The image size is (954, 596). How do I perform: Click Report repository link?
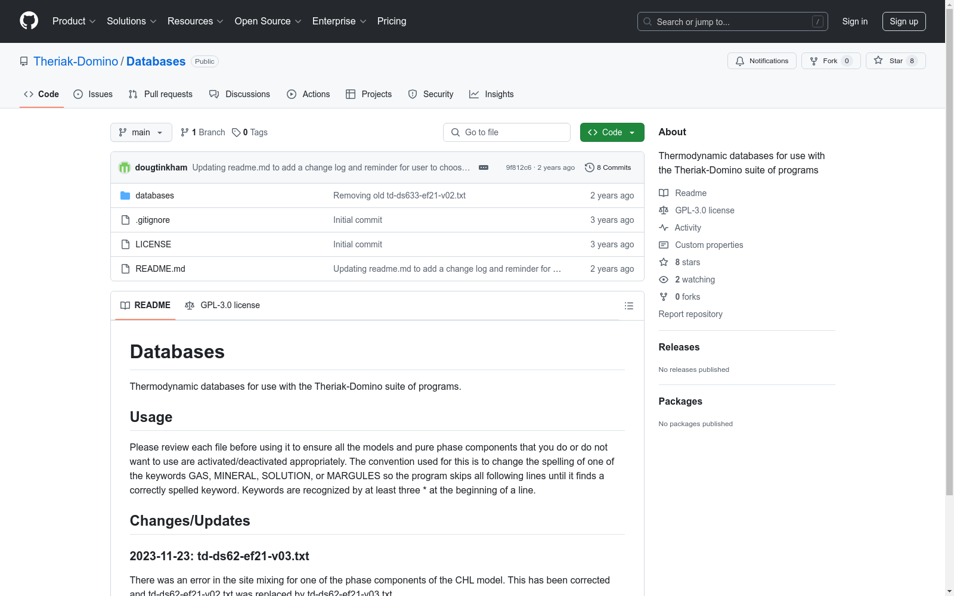(690, 314)
